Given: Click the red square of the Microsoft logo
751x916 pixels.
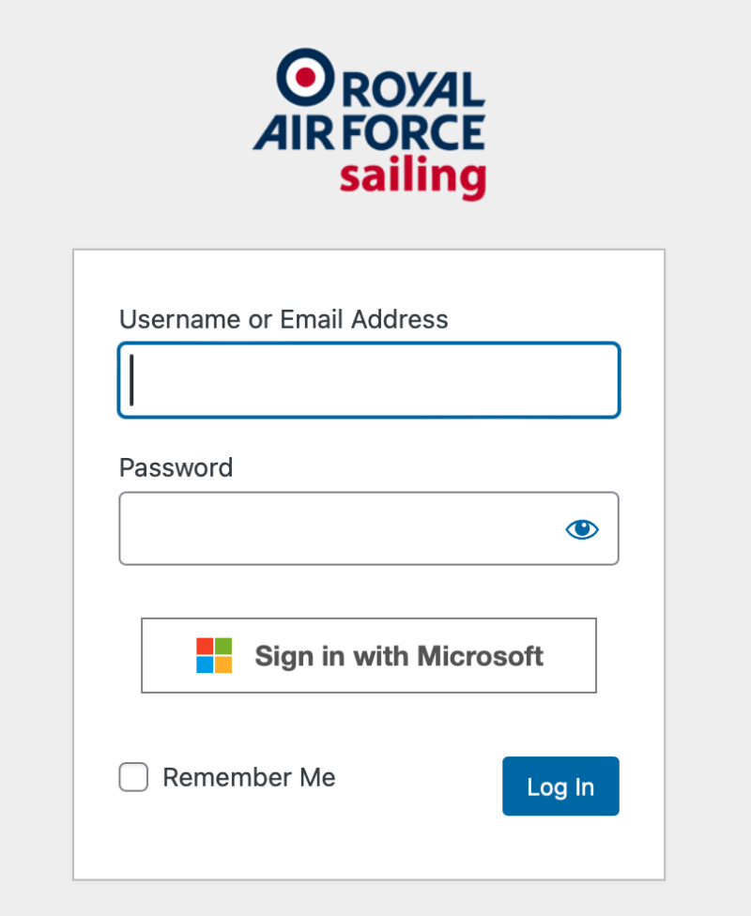Looking at the screenshot, I should click(205, 646).
